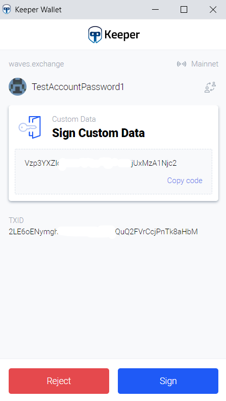Sign the custom data request

(x=168, y=381)
